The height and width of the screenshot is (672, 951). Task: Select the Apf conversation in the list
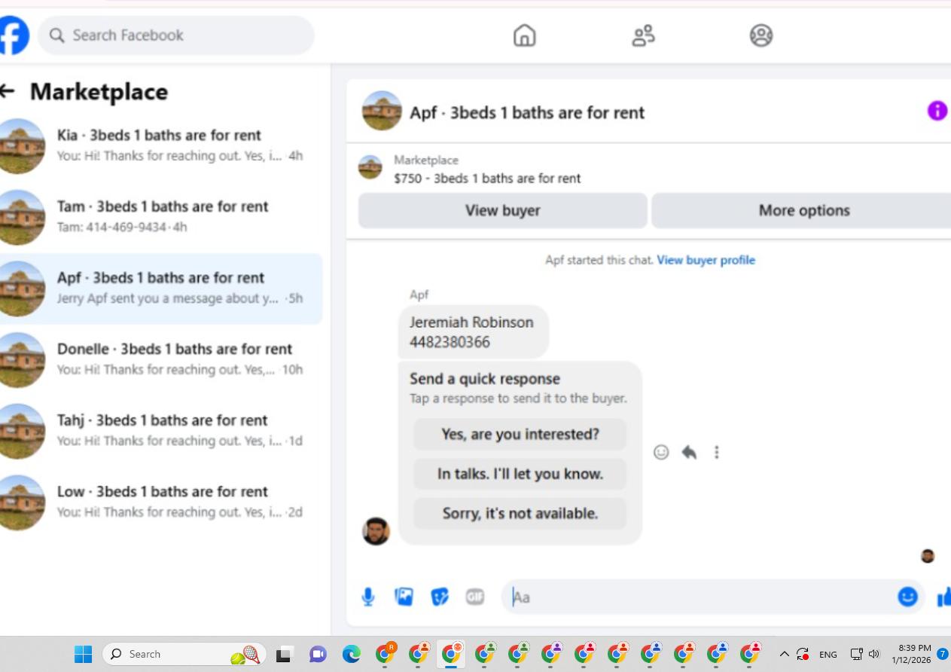[x=161, y=289]
